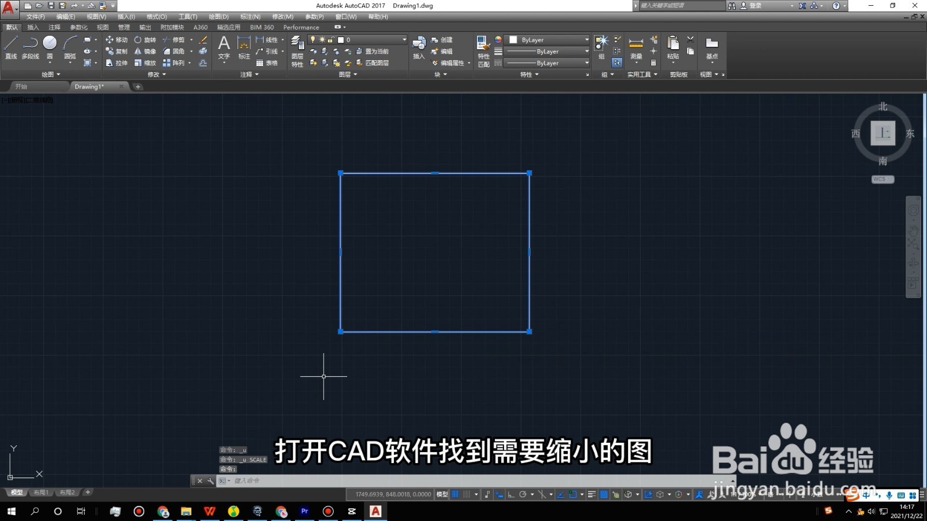Viewport: 927px width, 521px height.
Task: Click Make Current (置为当前) layer button
Action: point(373,52)
